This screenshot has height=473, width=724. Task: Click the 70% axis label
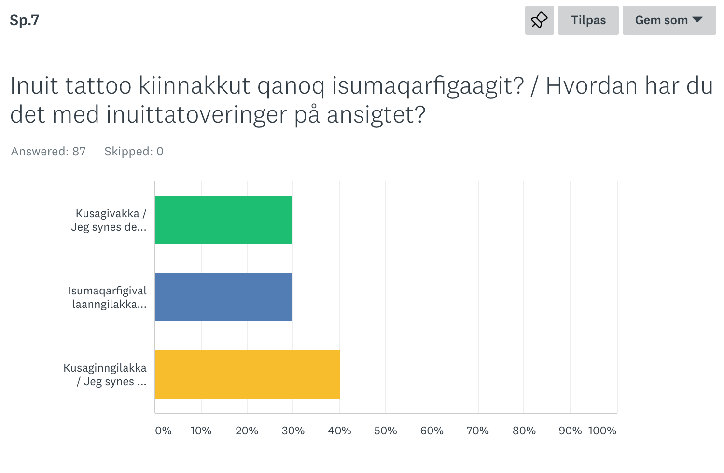(x=477, y=431)
